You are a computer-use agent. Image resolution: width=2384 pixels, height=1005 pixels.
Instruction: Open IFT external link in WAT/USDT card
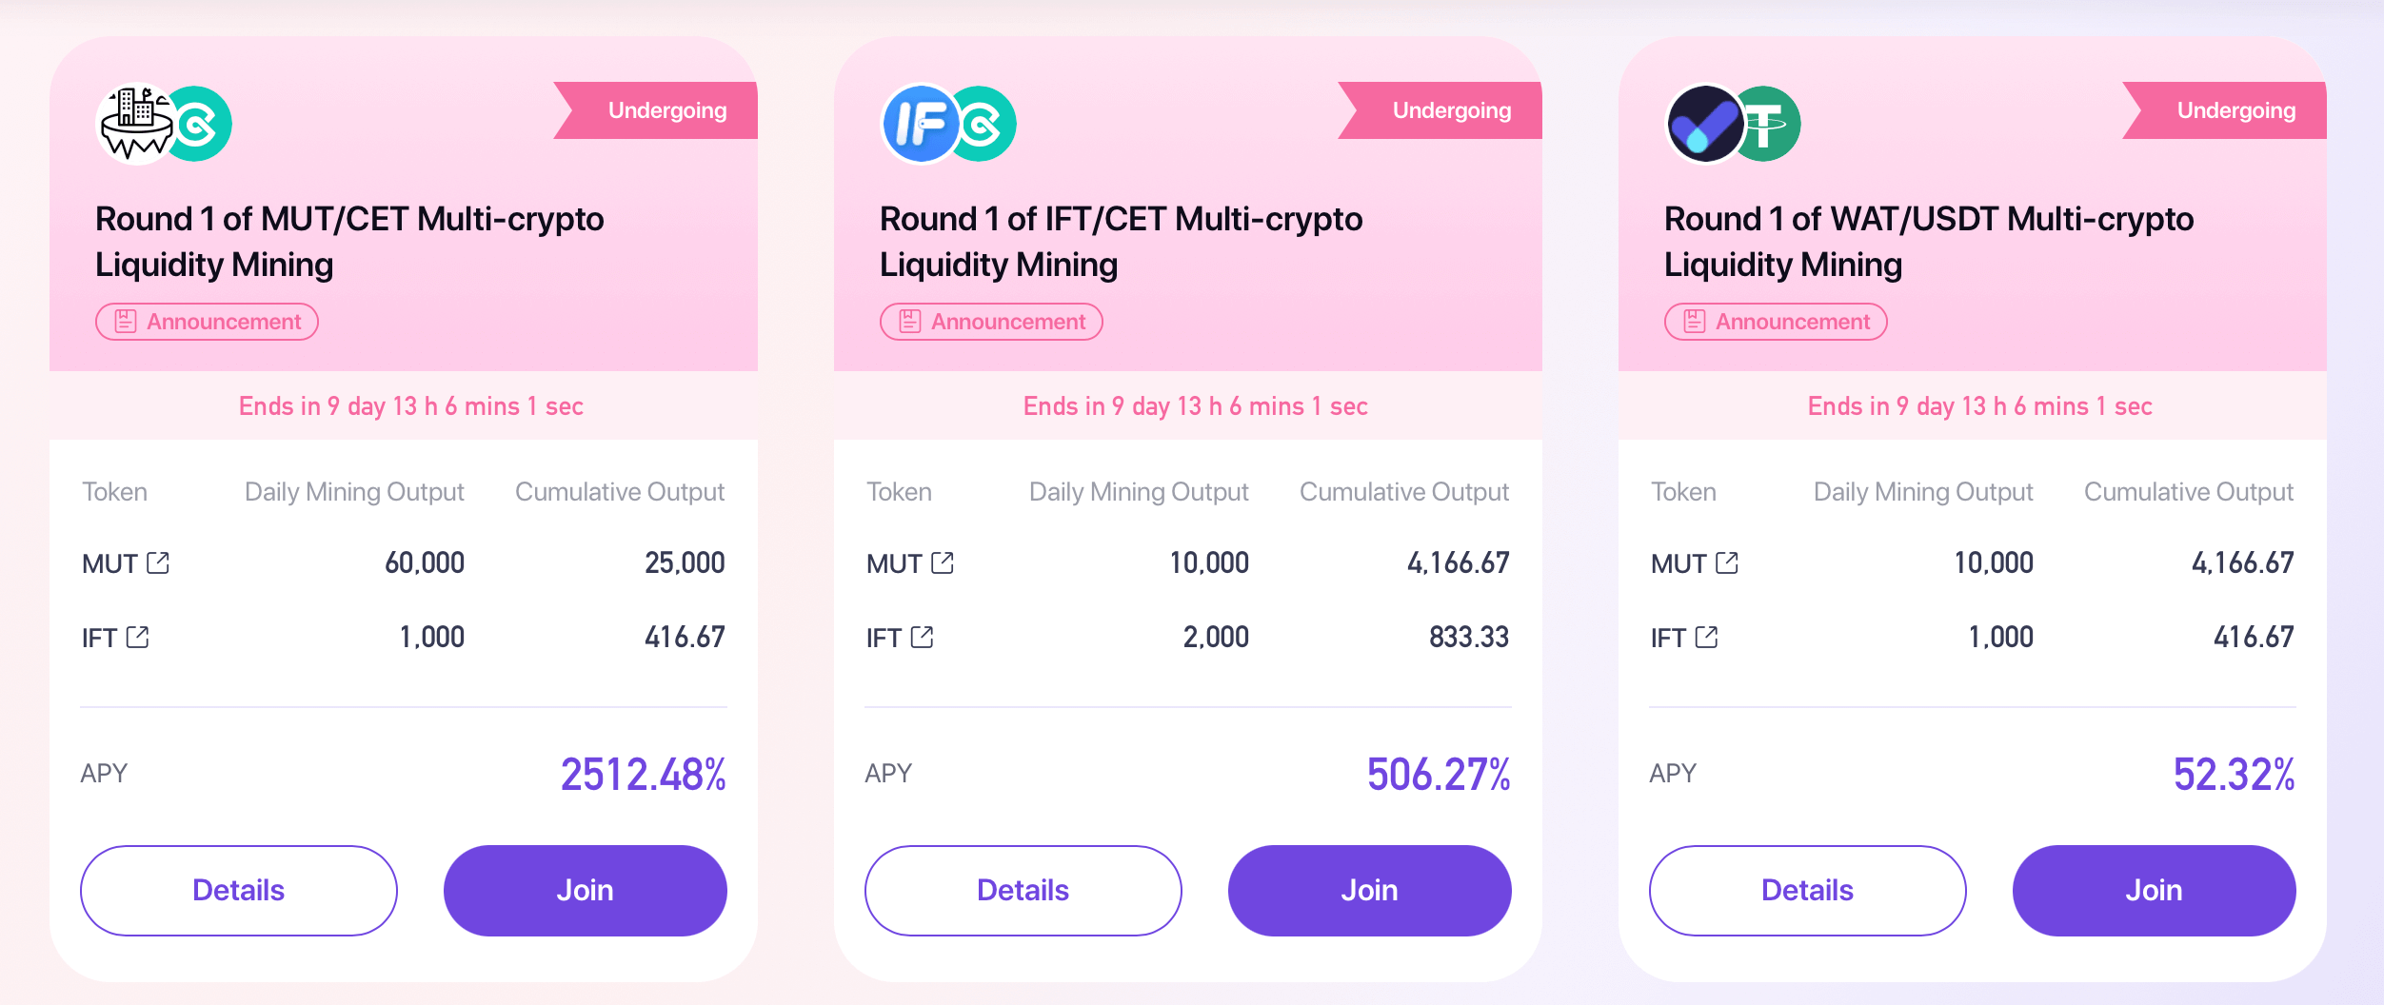[x=1707, y=637]
